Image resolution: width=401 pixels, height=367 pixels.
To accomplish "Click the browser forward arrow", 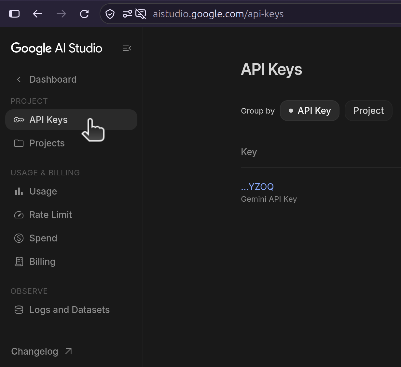I will [x=61, y=14].
